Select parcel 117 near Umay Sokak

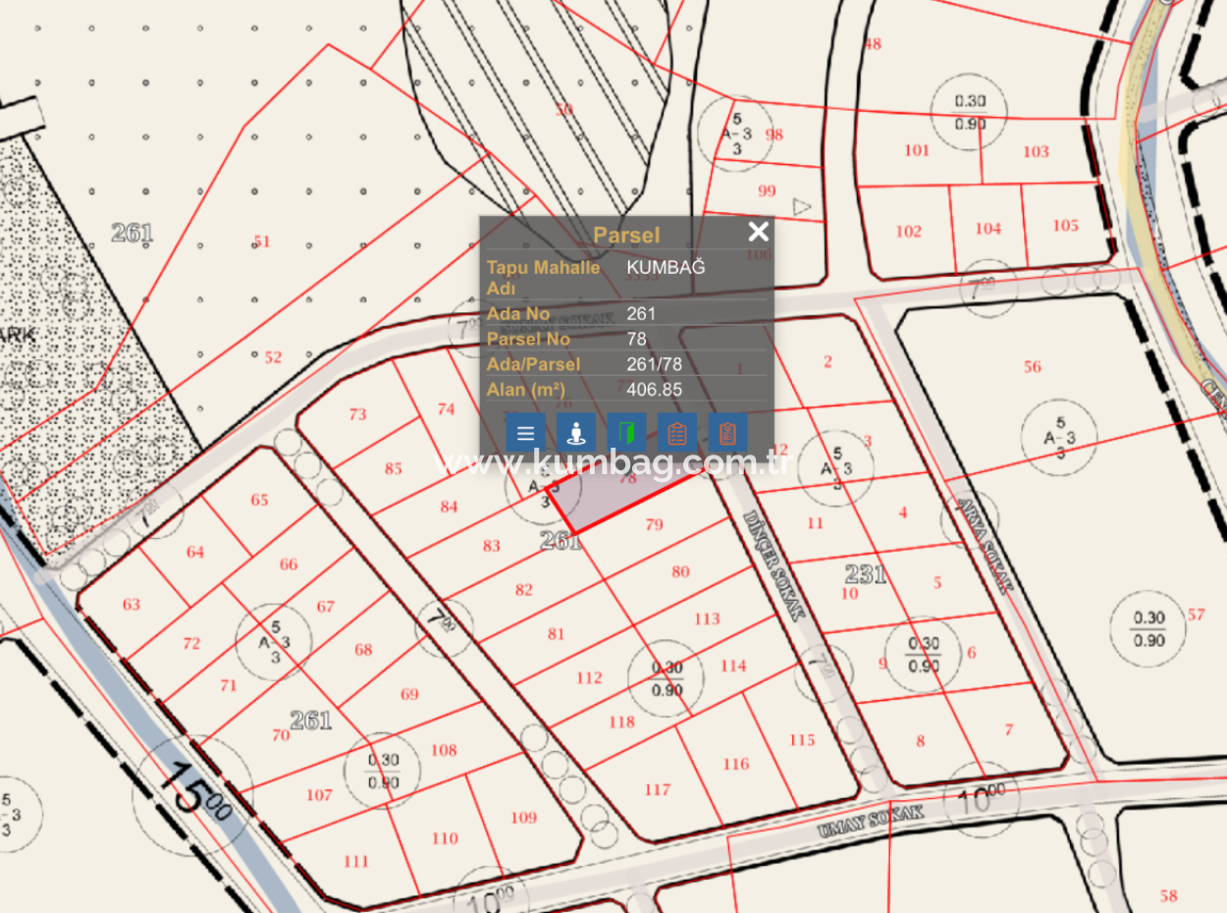pos(657,789)
